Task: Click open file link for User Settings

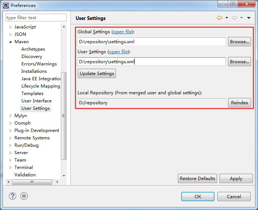Action: pyautogui.click(x=118, y=52)
